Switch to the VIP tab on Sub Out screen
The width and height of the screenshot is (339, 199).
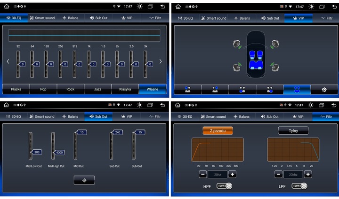click(x=127, y=116)
